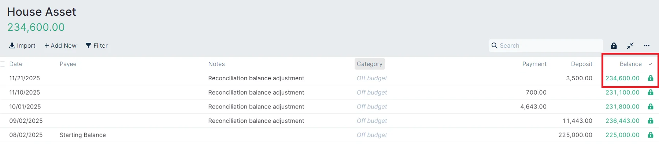Sort by the Date column header
The height and width of the screenshot is (151, 659).
click(x=16, y=64)
